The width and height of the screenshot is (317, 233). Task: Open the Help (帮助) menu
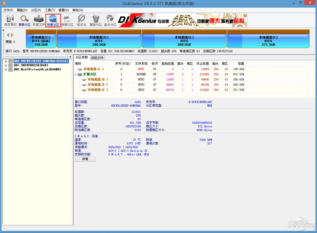(78, 10)
